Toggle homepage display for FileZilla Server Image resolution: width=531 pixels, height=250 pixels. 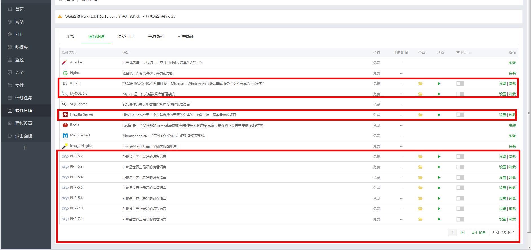(x=460, y=115)
